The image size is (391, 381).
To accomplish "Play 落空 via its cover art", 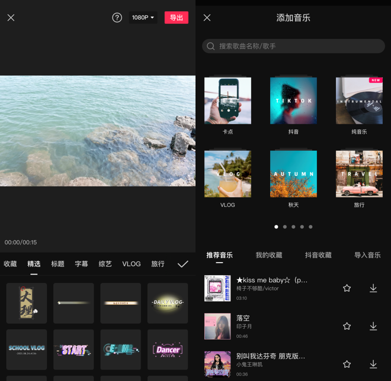I will pos(217,327).
